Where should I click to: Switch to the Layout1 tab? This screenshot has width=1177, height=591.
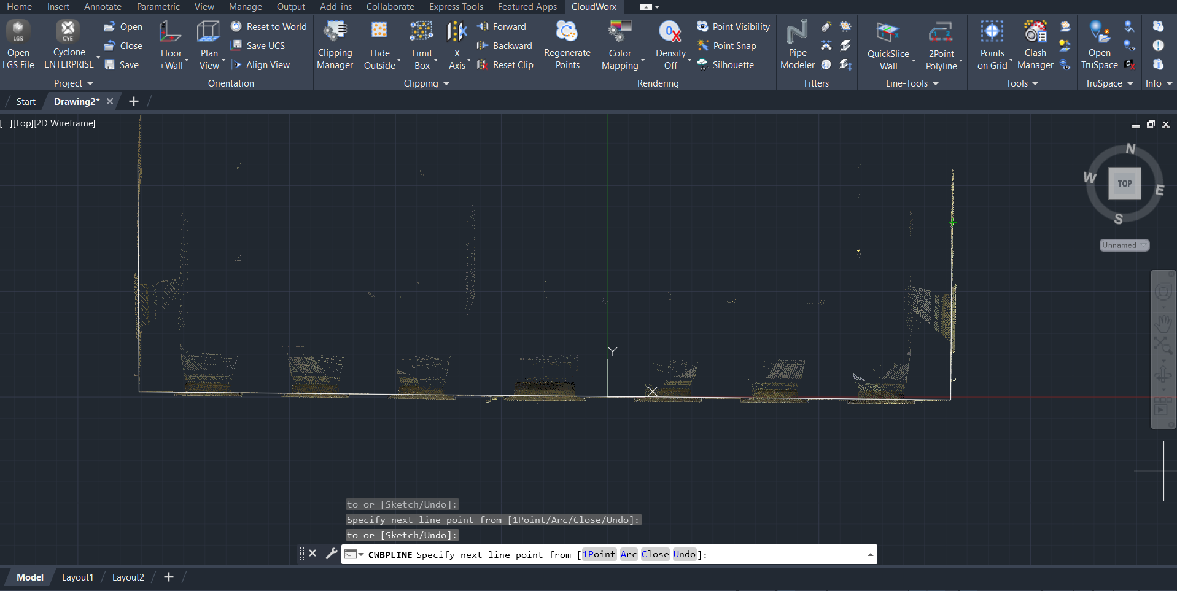click(77, 577)
